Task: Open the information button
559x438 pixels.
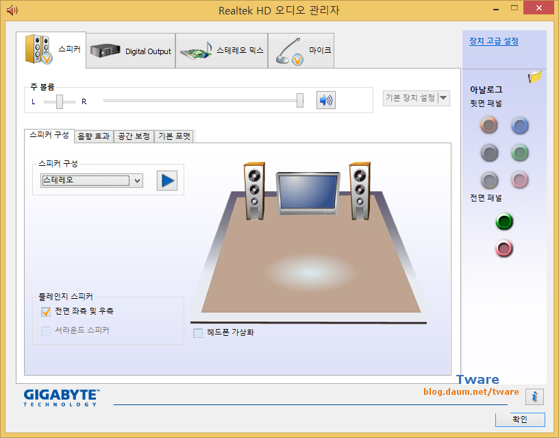Action: pos(534,397)
